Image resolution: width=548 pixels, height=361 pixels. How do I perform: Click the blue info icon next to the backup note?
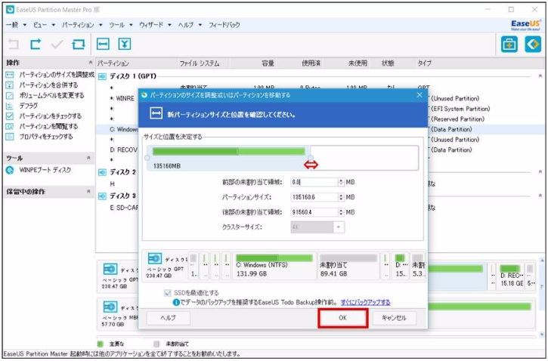pyautogui.click(x=176, y=302)
